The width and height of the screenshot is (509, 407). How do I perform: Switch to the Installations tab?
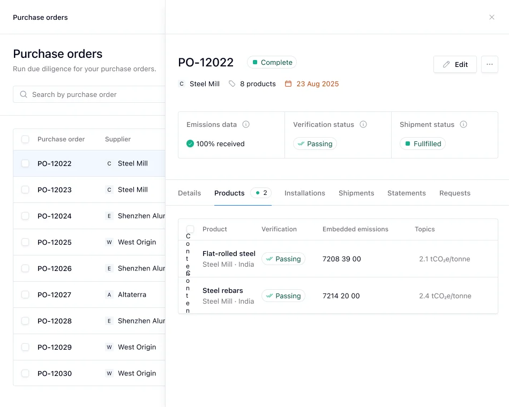[x=304, y=193]
